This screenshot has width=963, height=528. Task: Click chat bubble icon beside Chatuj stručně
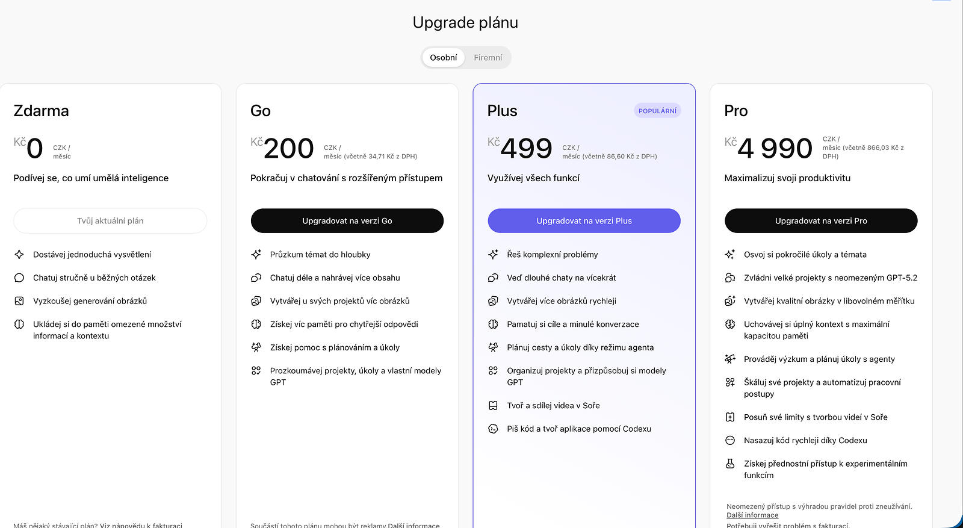tap(19, 278)
